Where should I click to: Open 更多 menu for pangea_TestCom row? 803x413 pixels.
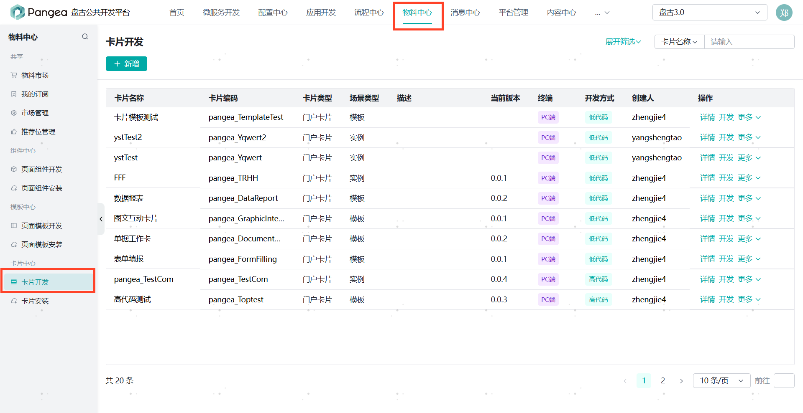coord(749,279)
